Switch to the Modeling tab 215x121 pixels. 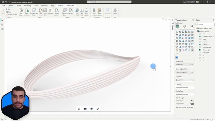(28, 6)
